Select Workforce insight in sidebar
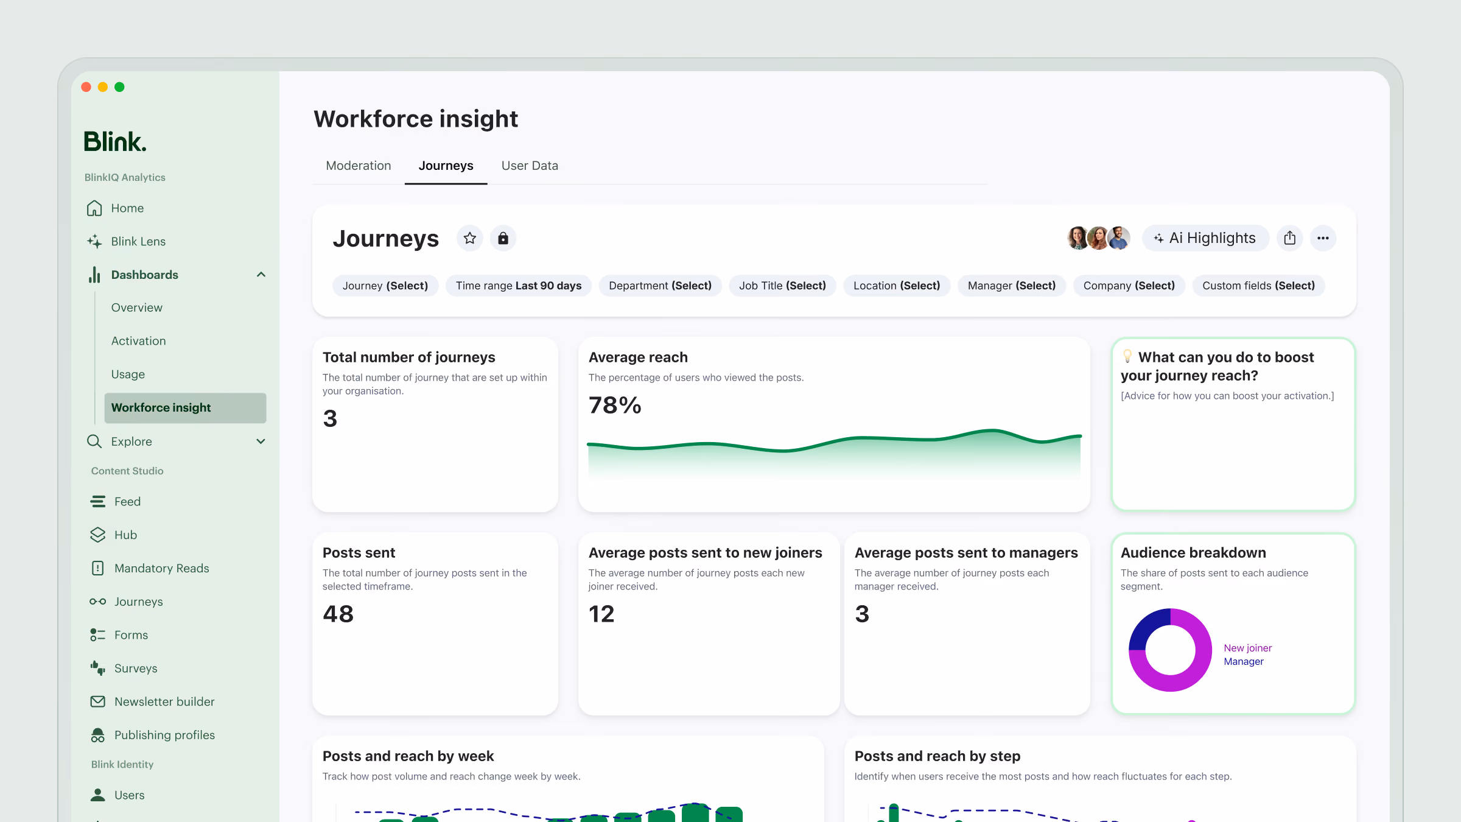This screenshot has width=1461, height=822. [x=185, y=408]
